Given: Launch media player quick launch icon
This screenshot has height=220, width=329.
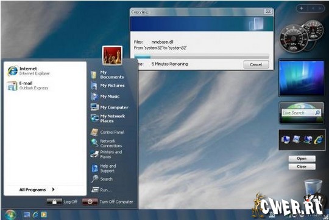Looking at the screenshot, I should (44, 215).
